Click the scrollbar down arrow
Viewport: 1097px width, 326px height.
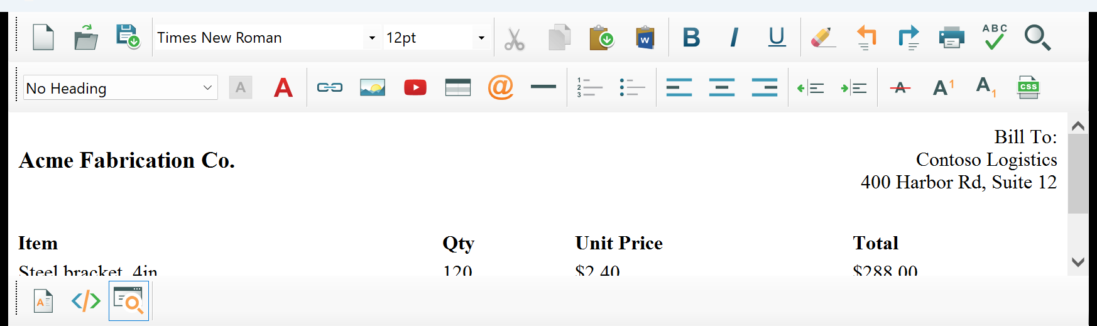click(x=1078, y=262)
